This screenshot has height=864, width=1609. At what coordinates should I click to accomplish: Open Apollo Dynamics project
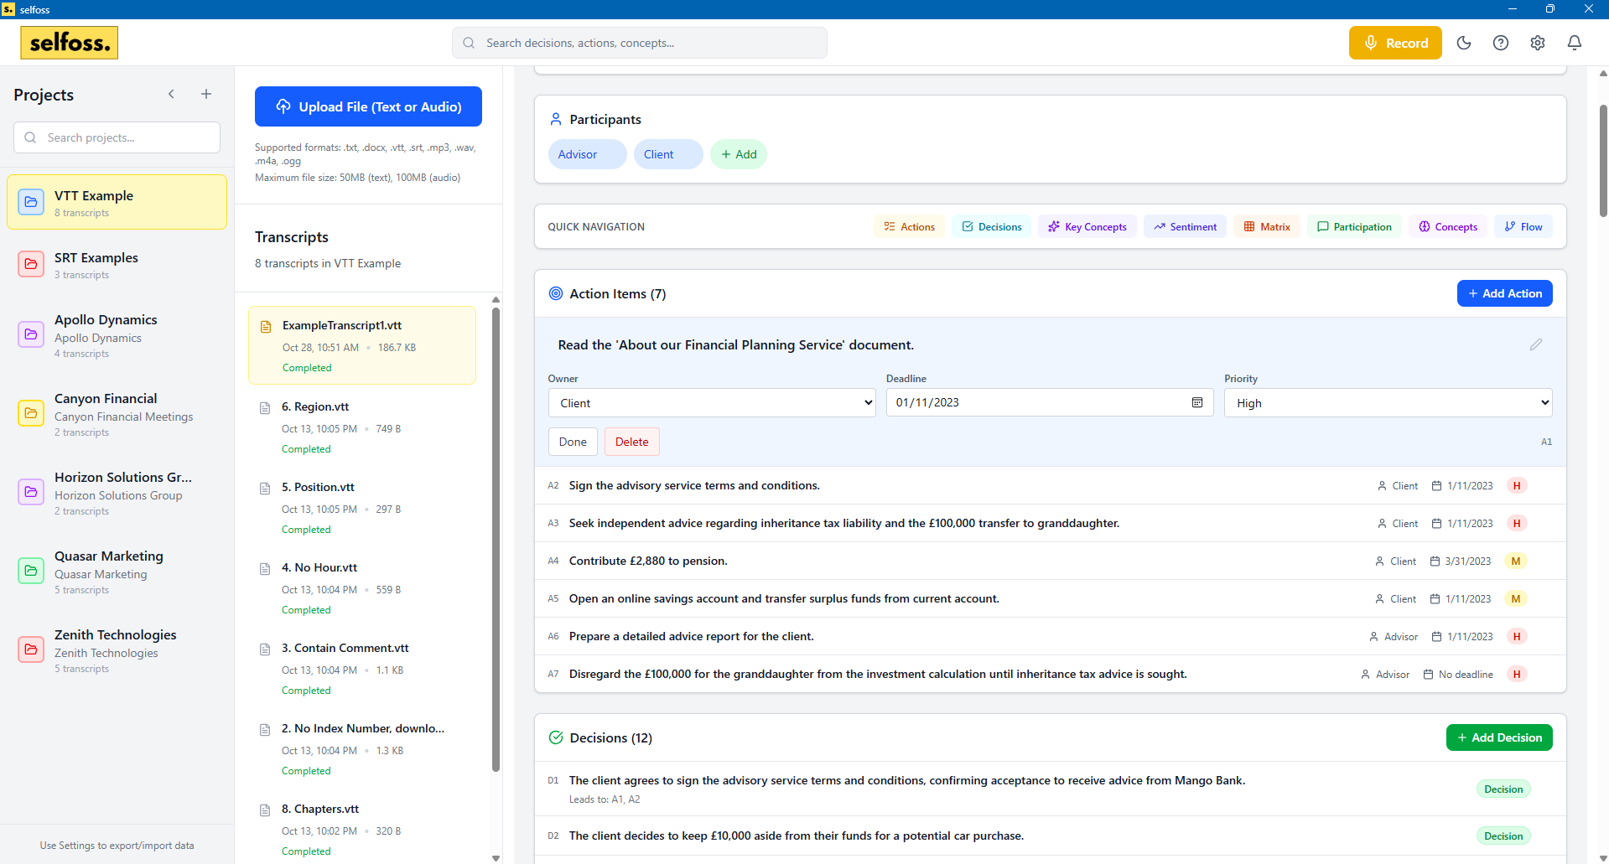pos(117,334)
